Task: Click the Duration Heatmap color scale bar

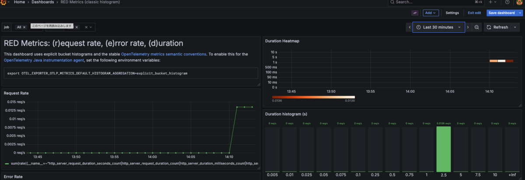Action: pyautogui.click(x=313, y=97)
